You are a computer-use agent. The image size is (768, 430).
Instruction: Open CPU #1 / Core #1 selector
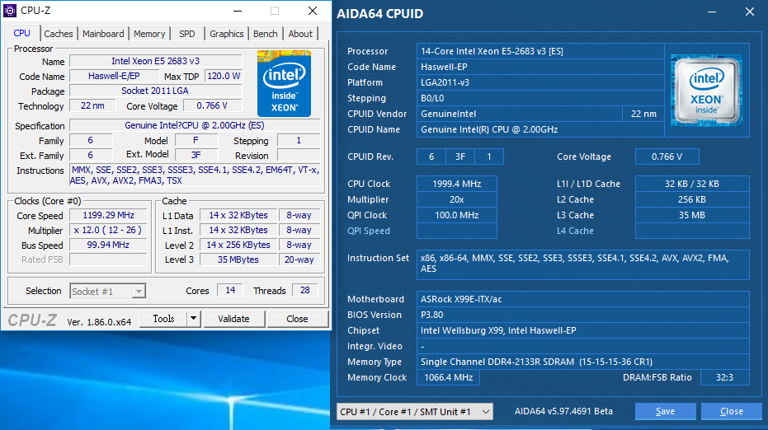pos(414,411)
